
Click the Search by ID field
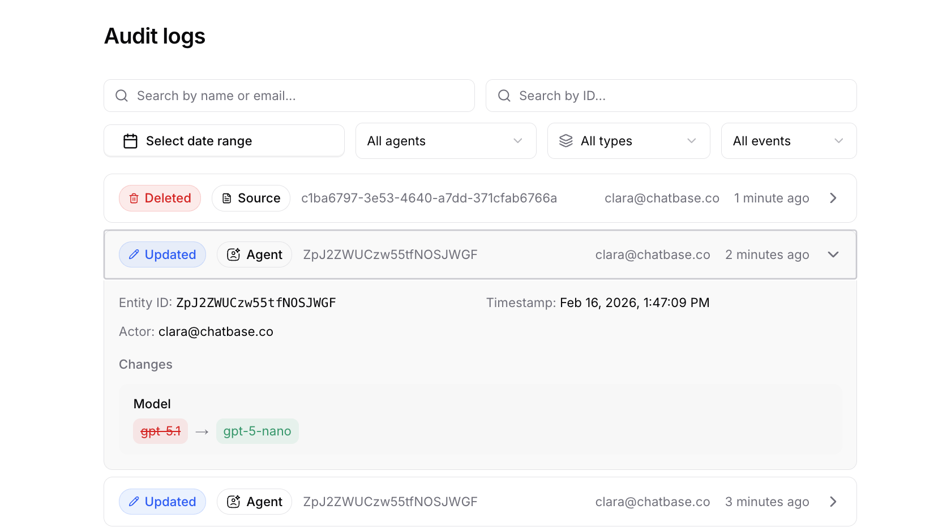pyautogui.click(x=671, y=96)
